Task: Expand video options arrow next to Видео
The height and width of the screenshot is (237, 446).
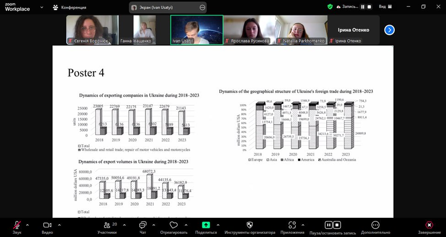Action: (59, 225)
